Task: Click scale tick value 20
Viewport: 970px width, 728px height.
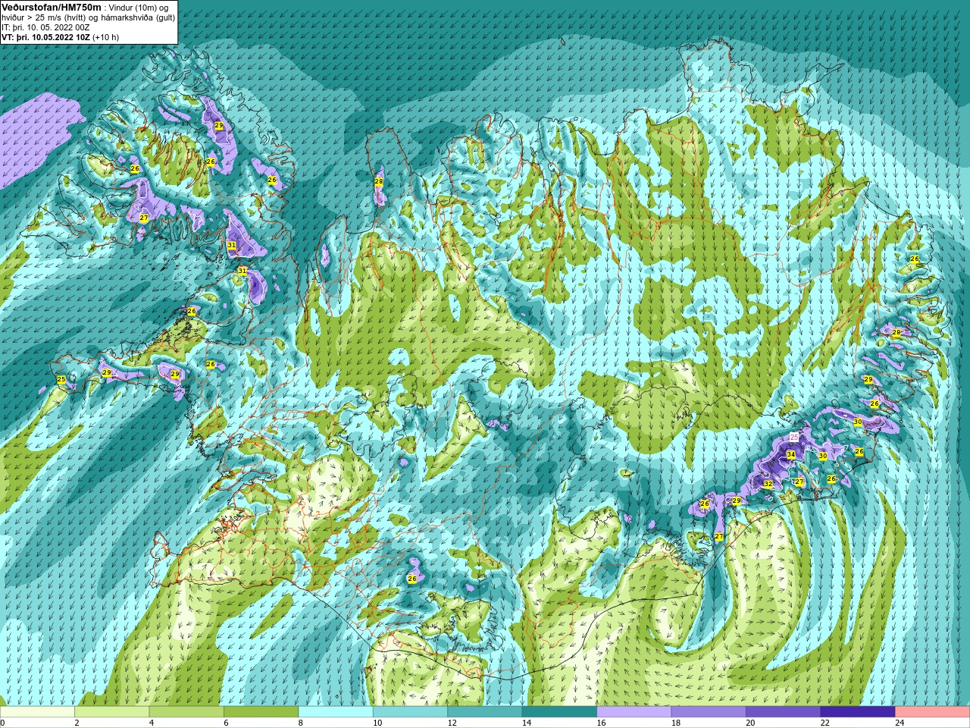Action: [750, 723]
